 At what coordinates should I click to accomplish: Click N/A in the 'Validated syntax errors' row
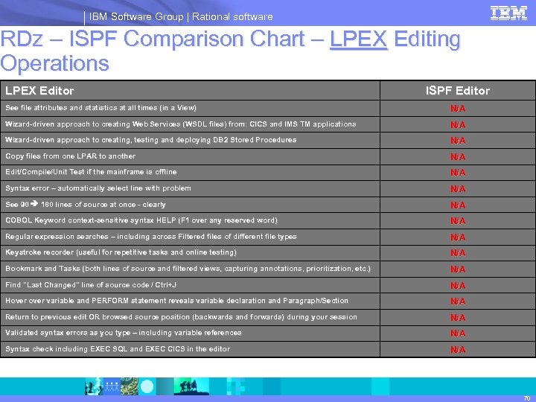click(x=458, y=334)
